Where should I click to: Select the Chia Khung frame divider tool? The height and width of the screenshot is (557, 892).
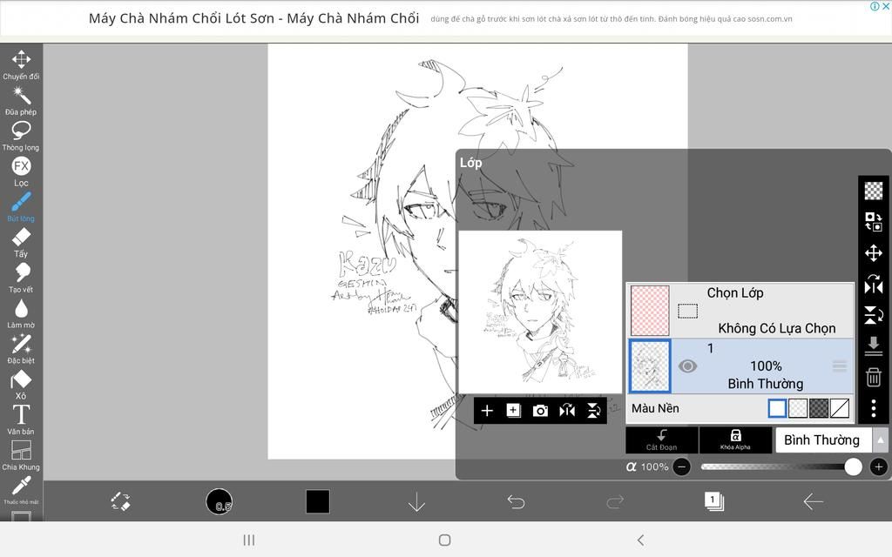pyautogui.click(x=21, y=455)
